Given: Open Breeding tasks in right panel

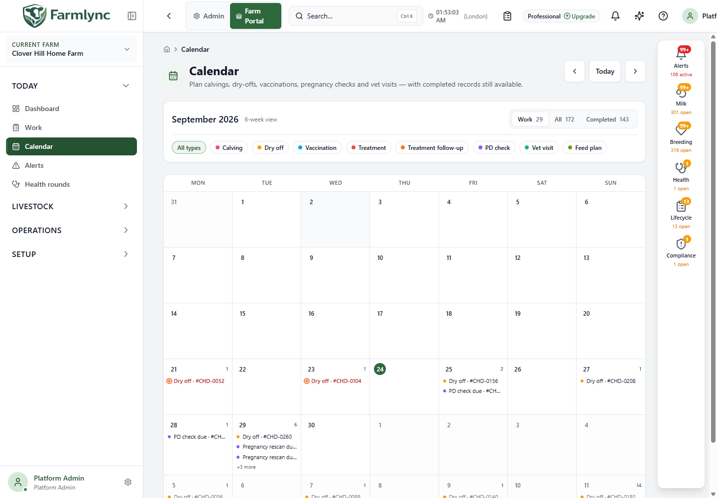Looking at the screenshot, I should (x=681, y=137).
